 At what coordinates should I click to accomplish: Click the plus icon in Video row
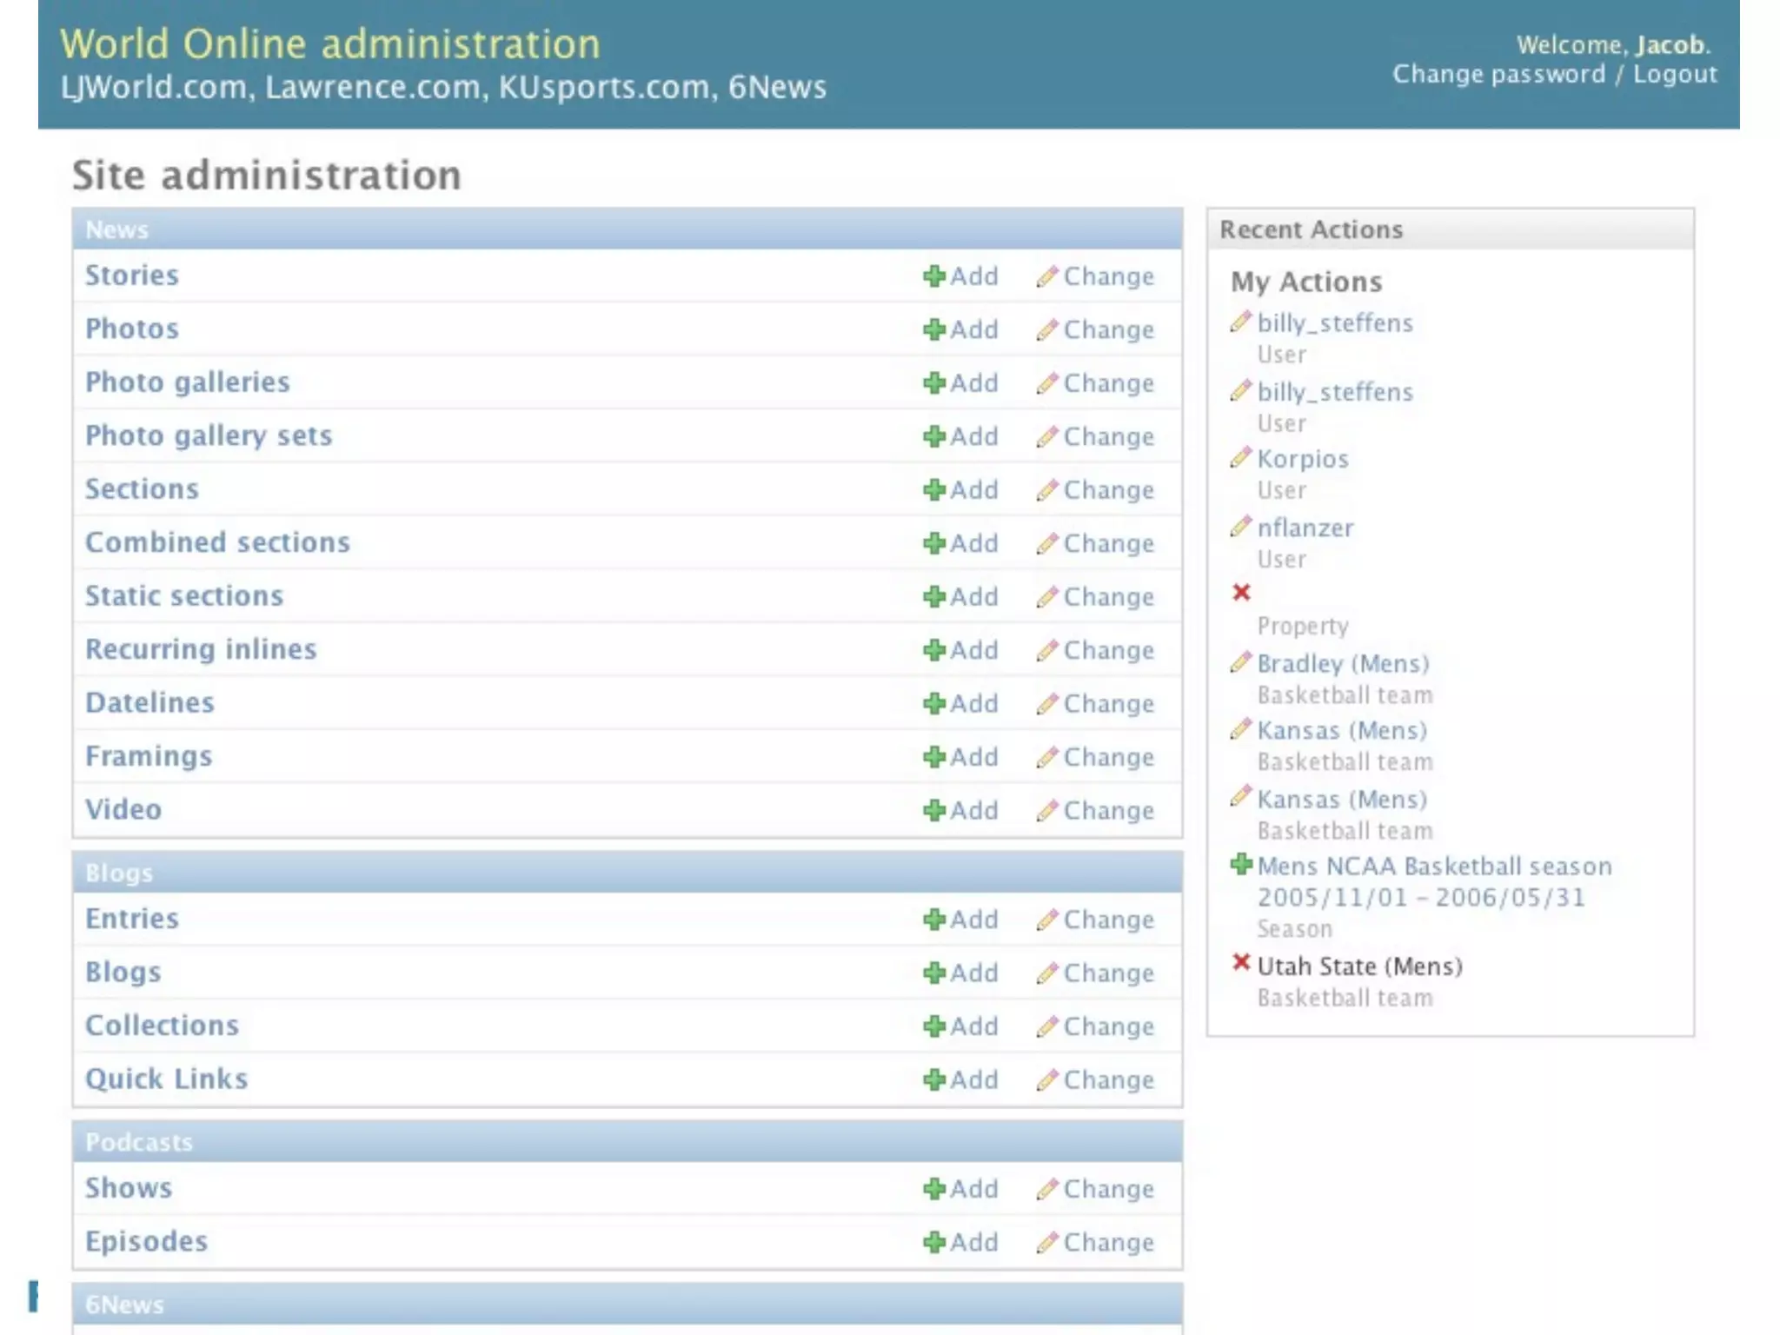(933, 811)
